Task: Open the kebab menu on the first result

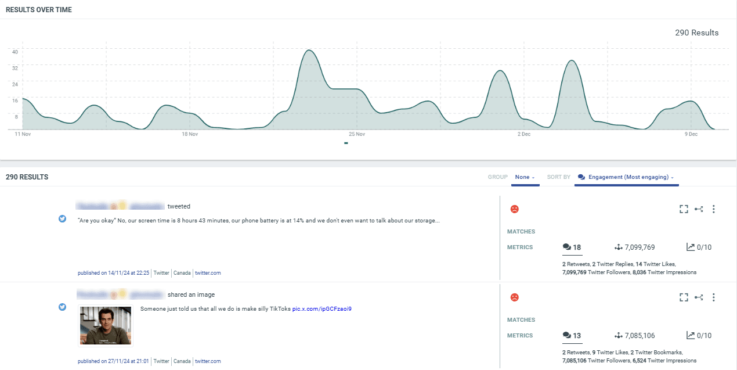Action: click(x=713, y=209)
